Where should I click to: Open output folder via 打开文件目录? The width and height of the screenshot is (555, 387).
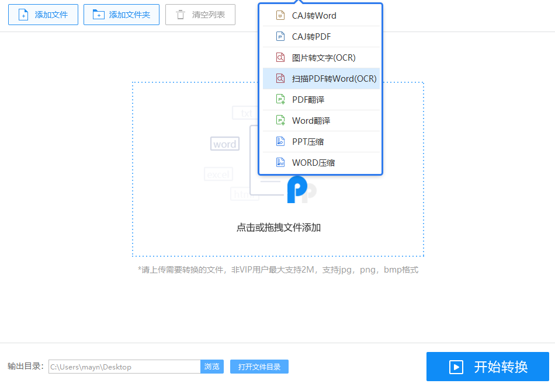pos(259,367)
